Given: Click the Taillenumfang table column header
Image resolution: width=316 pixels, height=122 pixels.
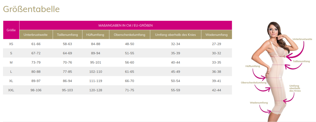Looking at the screenshot, I should pos(67,35).
